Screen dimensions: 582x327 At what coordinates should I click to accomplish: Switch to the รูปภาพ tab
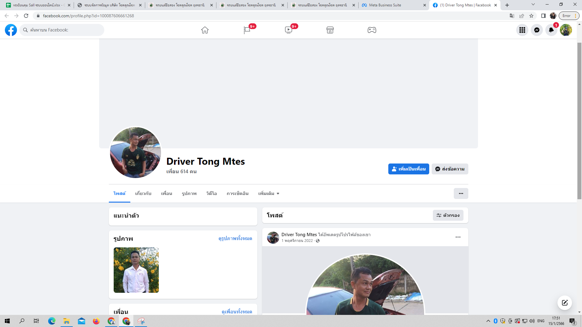click(189, 193)
